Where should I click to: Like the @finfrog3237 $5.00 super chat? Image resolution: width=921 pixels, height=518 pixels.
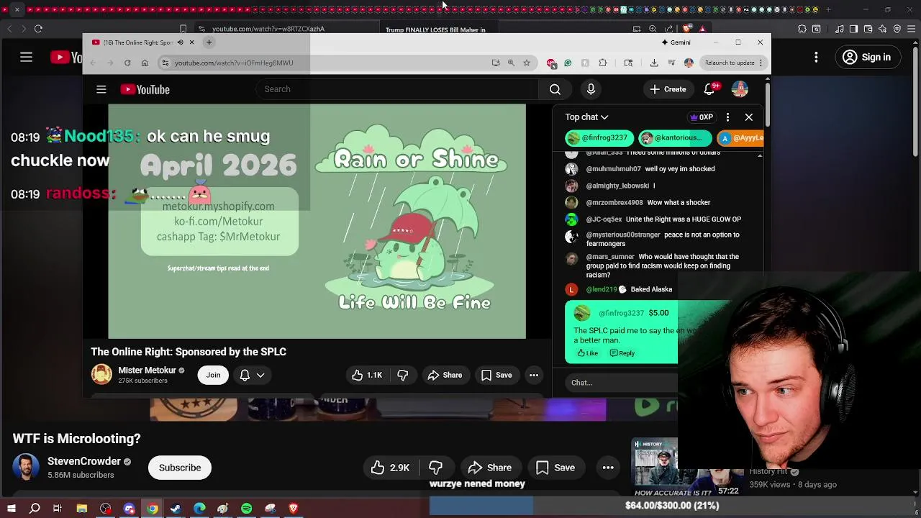pos(588,353)
